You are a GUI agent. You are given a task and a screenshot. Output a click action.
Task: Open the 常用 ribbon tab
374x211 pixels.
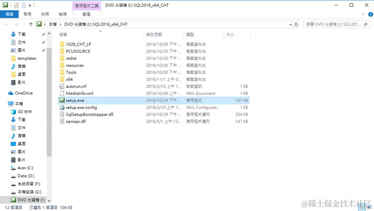tap(27, 14)
